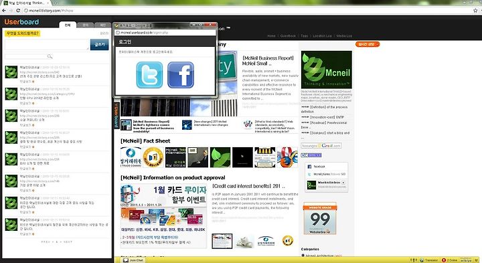Click the browser back arrow

click(4, 11)
